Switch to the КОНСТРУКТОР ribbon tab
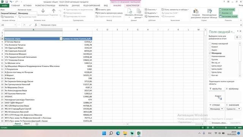This screenshot has height=137, width=243. pos(133,5)
